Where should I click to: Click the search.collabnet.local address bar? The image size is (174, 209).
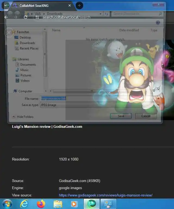pos(66,17)
